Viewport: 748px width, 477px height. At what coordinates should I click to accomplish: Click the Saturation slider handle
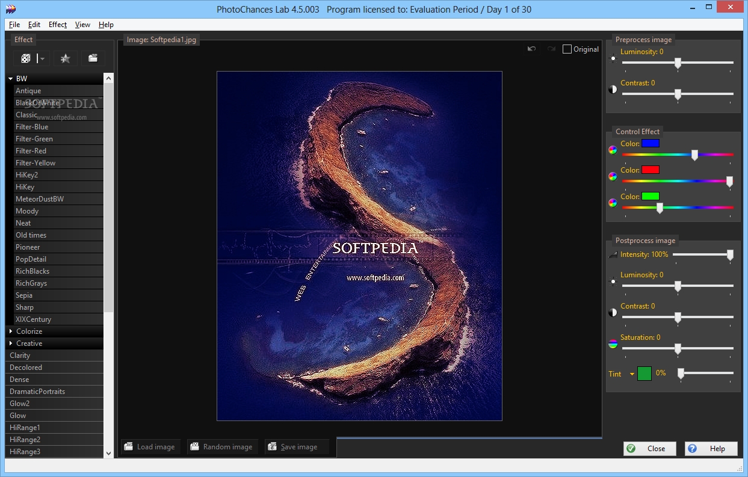tap(678, 348)
